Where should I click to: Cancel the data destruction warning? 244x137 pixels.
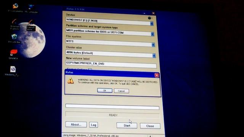(x=121, y=91)
